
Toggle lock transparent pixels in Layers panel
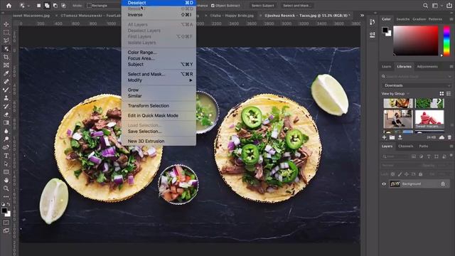pyautogui.click(x=392, y=174)
